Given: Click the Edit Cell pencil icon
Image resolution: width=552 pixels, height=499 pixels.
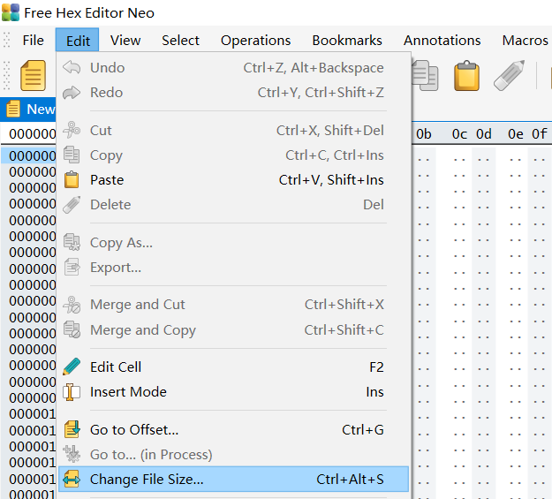Looking at the screenshot, I should coord(72,367).
